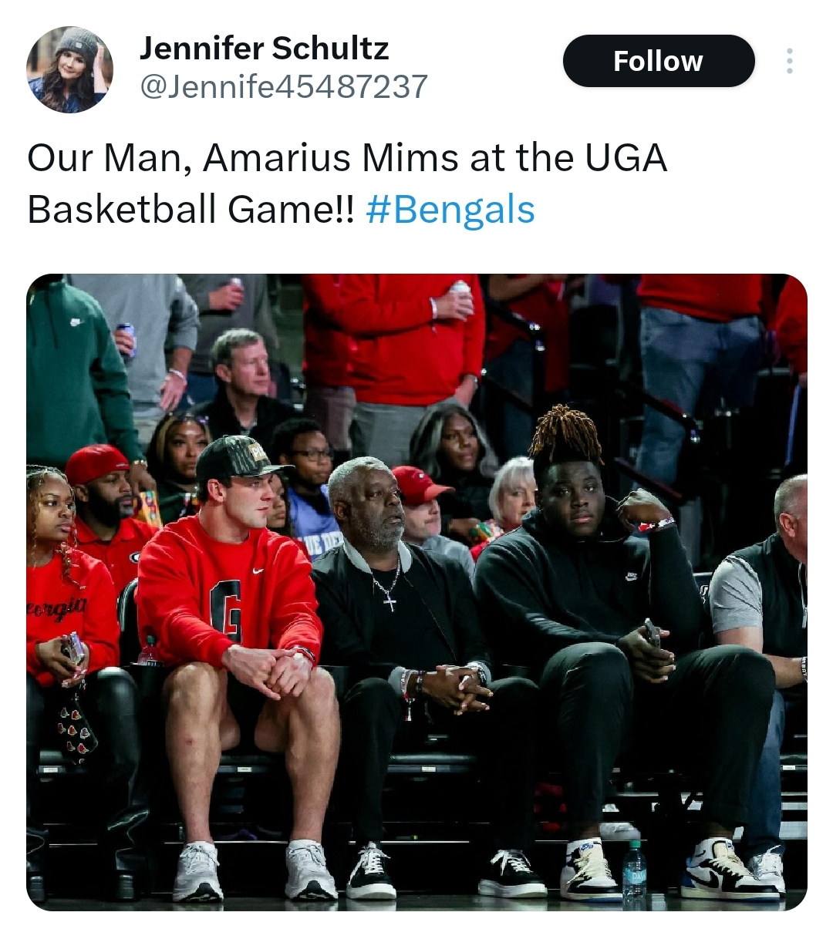Follow Jennifer Schultz
The image size is (833, 929).
click(658, 61)
